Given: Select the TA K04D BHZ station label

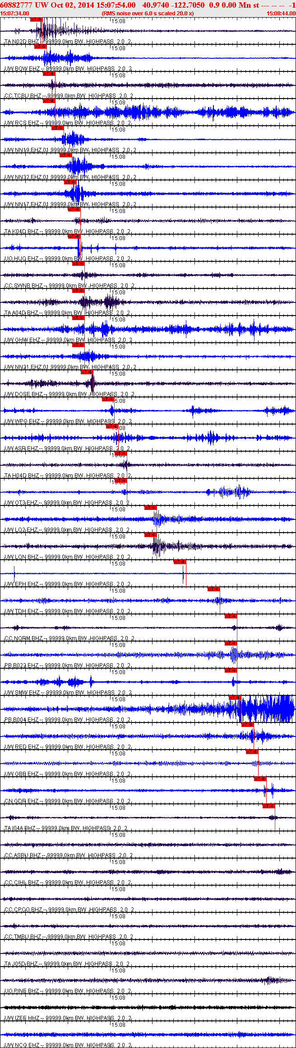Looking at the screenshot, I should coord(68,231).
